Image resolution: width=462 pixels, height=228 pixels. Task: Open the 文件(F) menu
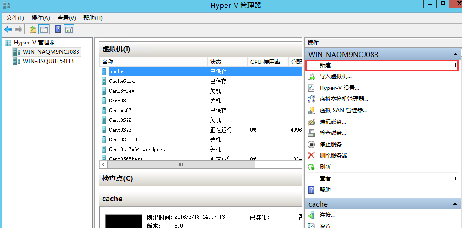click(x=15, y=18)
